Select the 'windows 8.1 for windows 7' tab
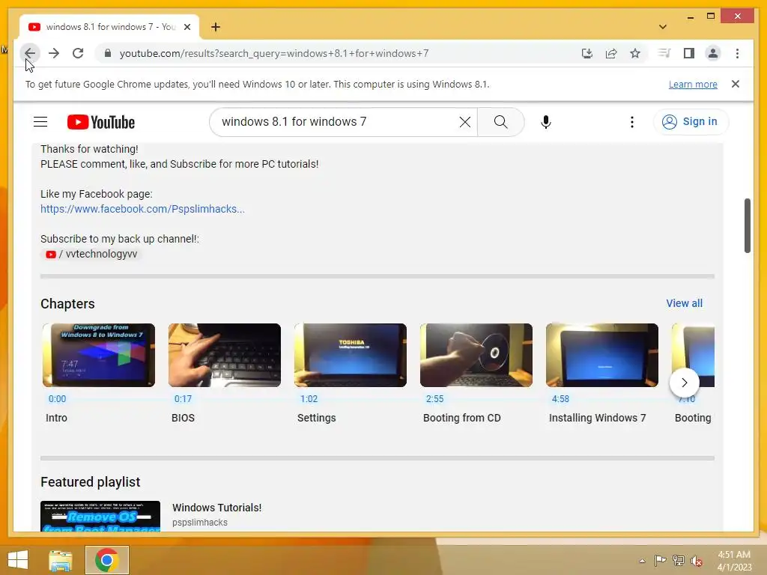 click(109, 27)
